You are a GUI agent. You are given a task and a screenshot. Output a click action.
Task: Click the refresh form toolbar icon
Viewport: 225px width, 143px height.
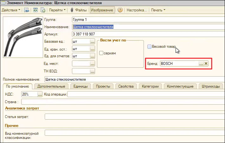point(35,10)
